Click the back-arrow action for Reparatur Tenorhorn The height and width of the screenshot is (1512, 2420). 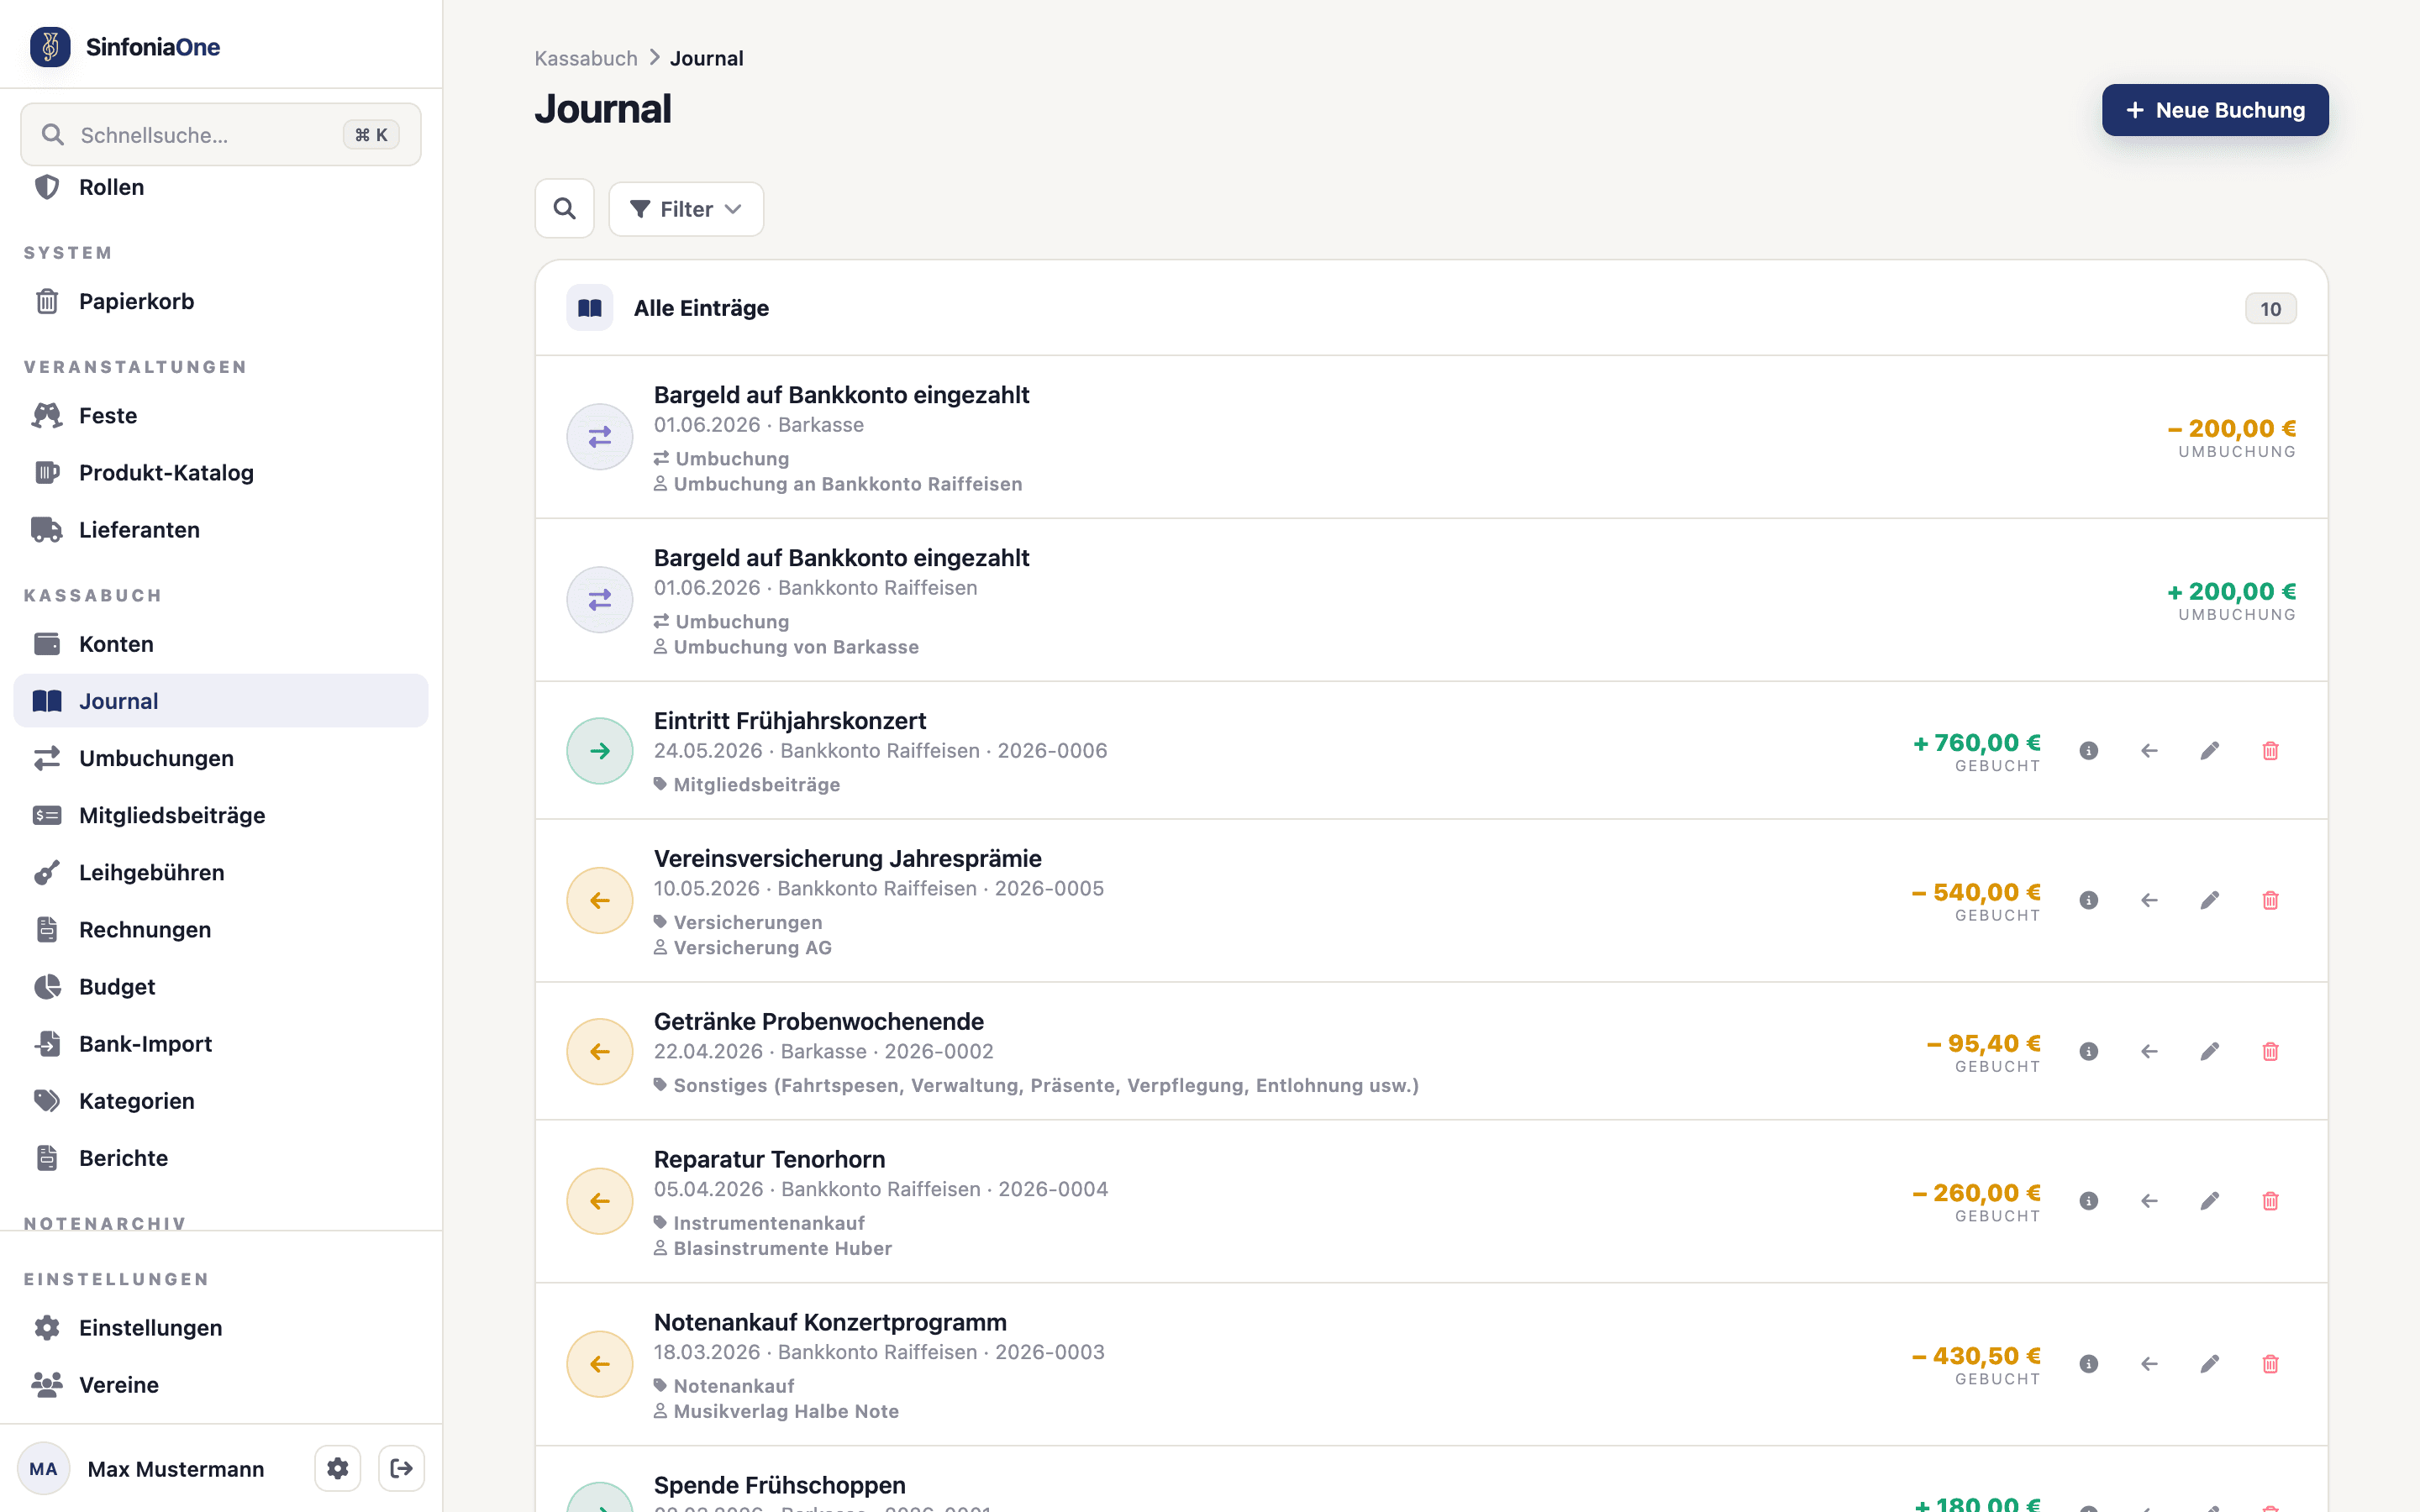pyautogui.click(x=2149, y=1201)
